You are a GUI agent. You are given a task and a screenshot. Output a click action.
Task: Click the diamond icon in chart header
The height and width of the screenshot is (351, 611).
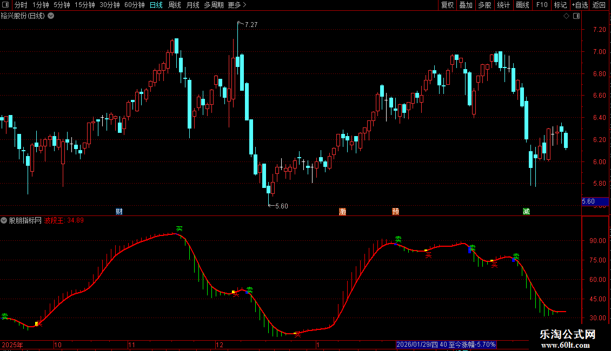[567, 16]
